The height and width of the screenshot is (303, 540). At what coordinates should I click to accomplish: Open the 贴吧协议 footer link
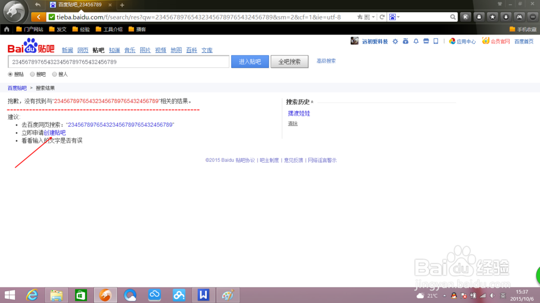click(x=245, y=160)
